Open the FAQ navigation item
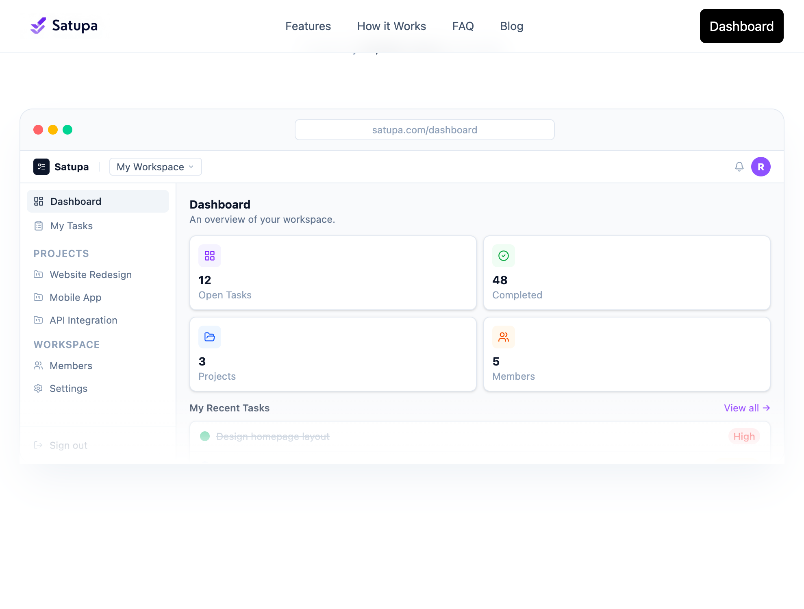The image size is (804, 609). (x=463, y=26)
